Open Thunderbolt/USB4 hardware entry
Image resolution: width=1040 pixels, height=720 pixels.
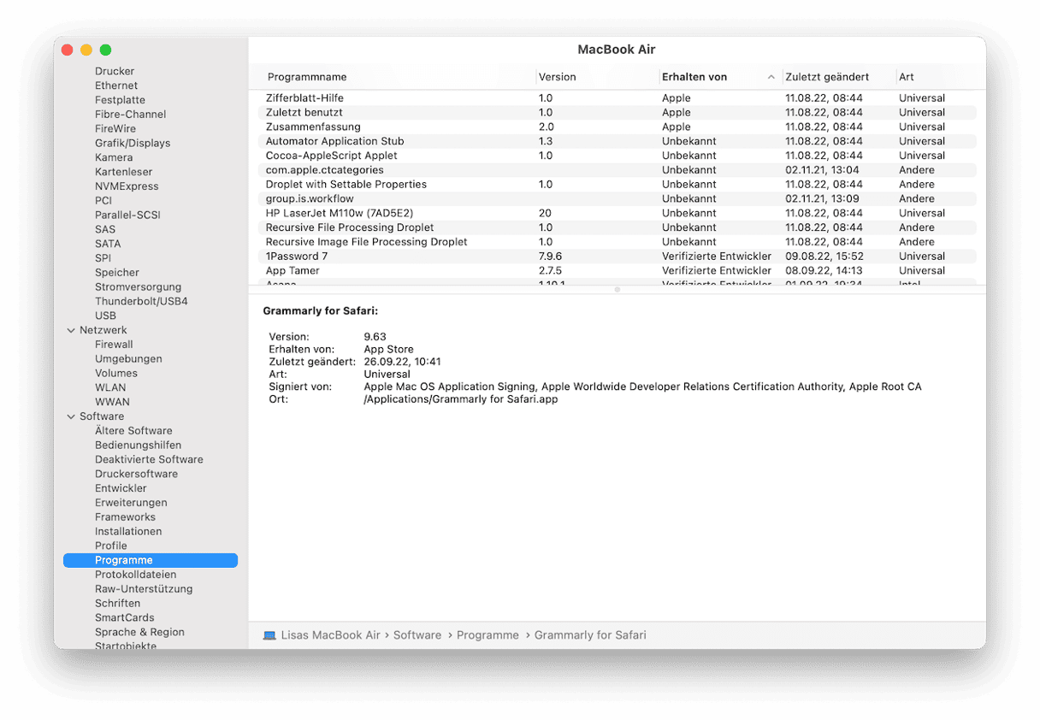141,301
